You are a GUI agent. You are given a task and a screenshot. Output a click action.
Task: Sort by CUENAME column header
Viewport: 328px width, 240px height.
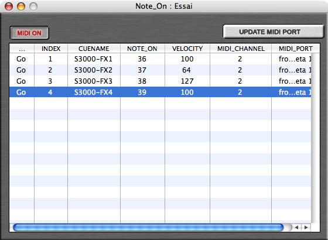pyautogui.click(x=94, y=49)
